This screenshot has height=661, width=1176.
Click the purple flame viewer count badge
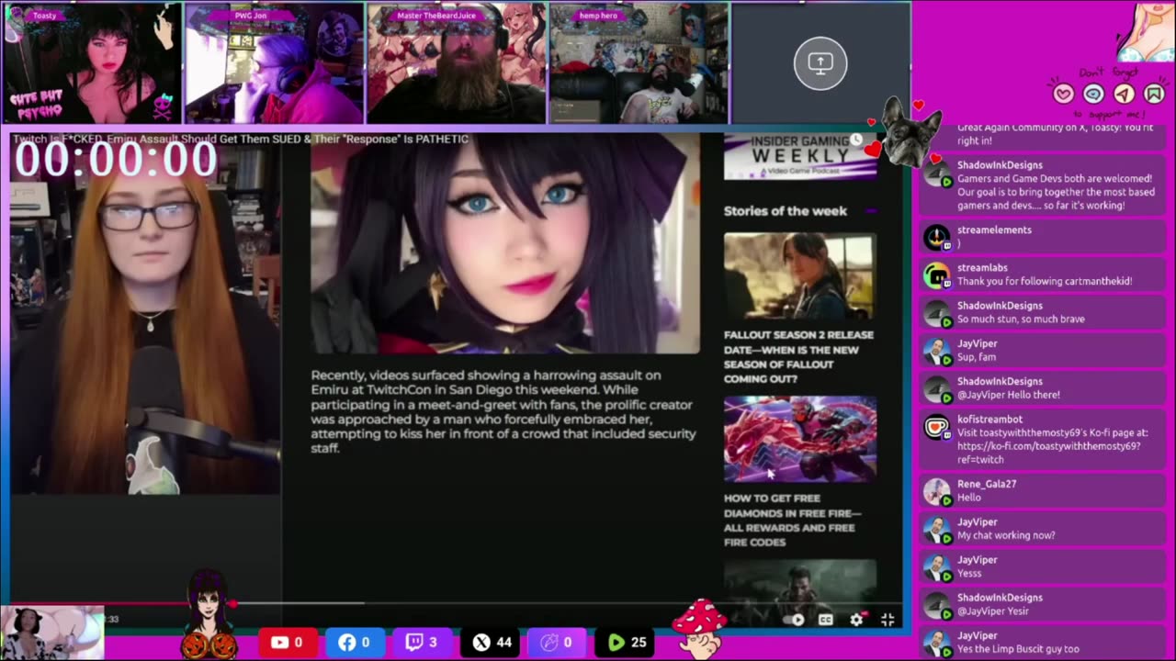559,643
